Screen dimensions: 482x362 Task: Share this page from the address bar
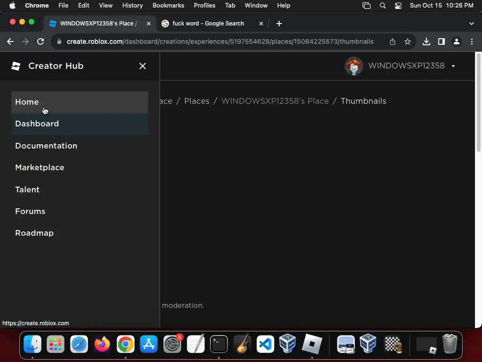point(393,41)
